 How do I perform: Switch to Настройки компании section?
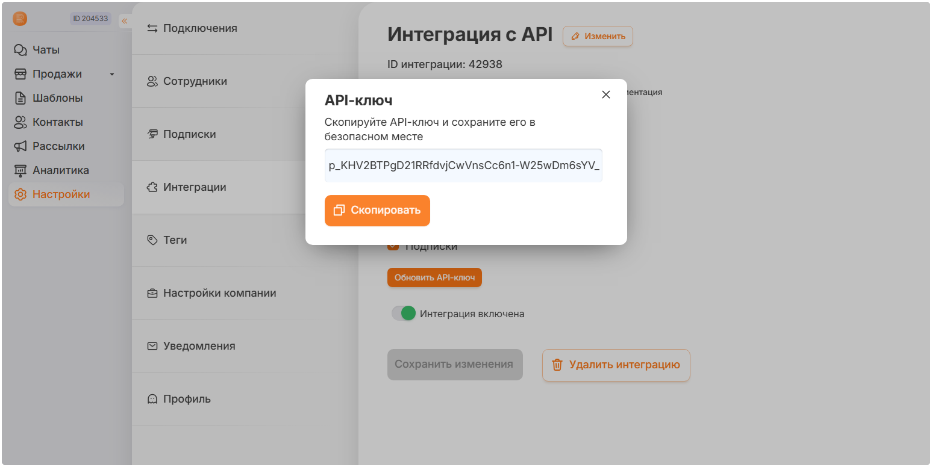tap(220, 292)
